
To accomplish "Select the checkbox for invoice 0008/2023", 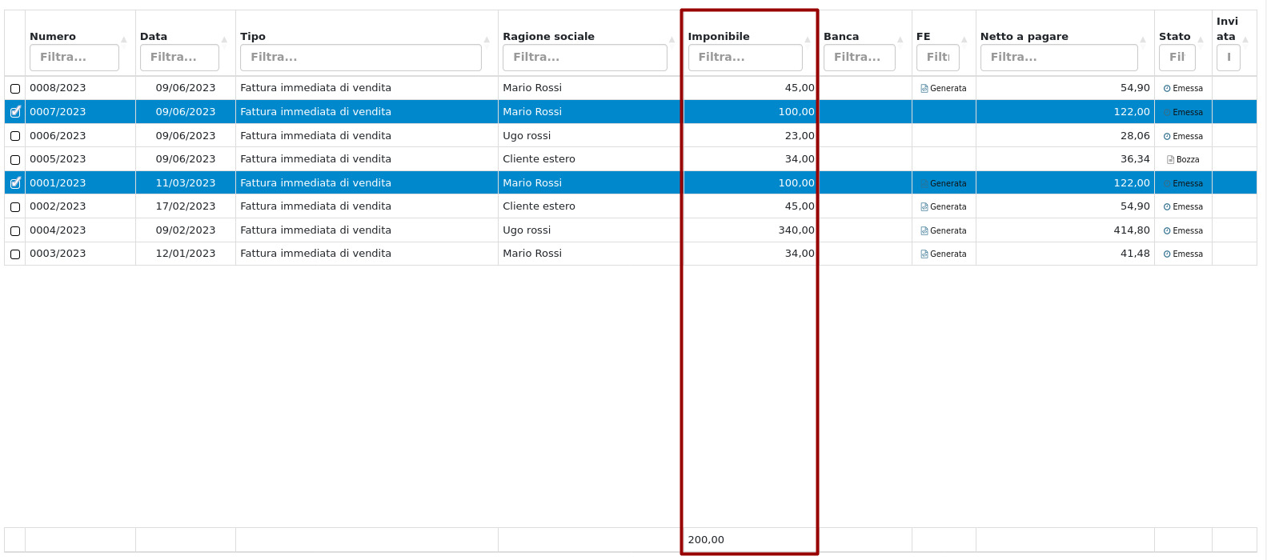I will 15,89.
